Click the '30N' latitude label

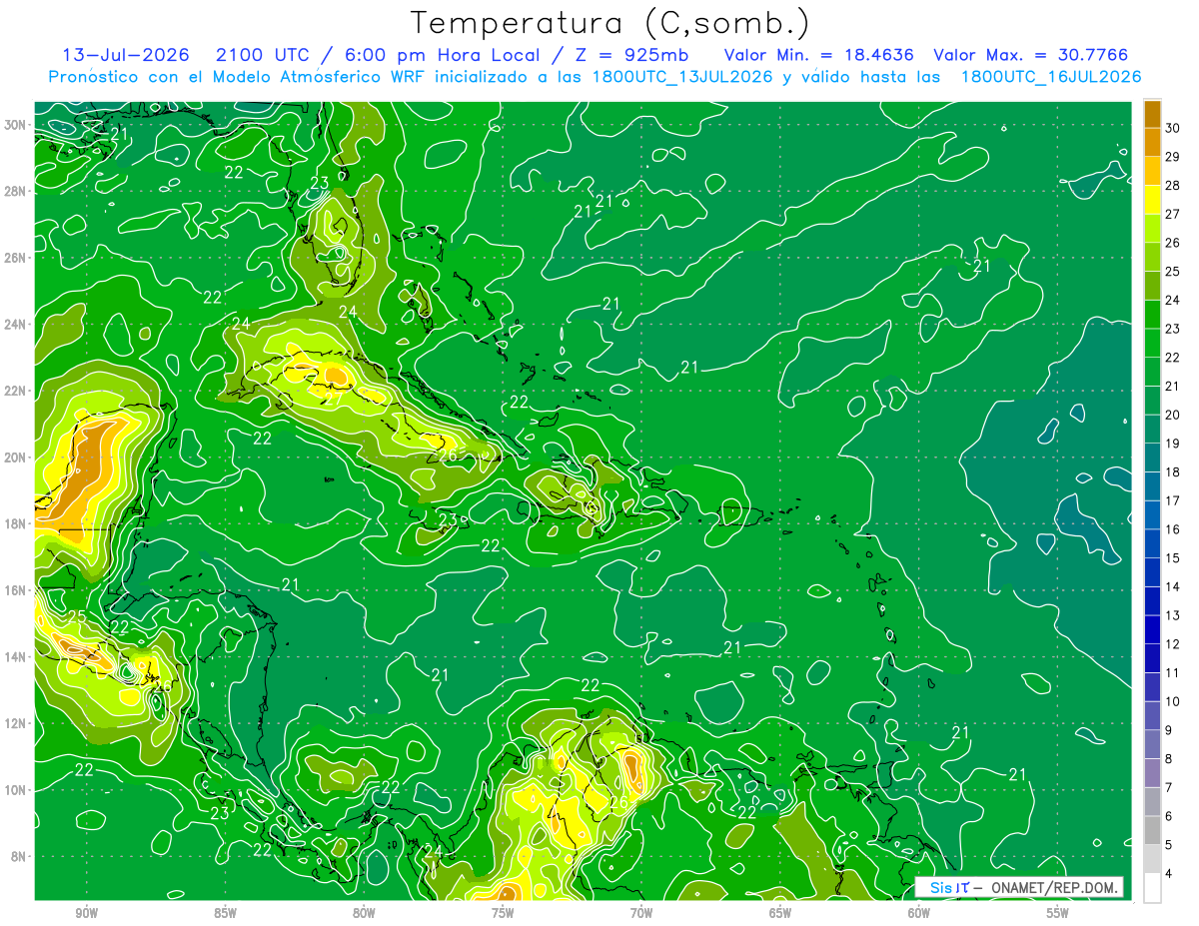point(15,125)
